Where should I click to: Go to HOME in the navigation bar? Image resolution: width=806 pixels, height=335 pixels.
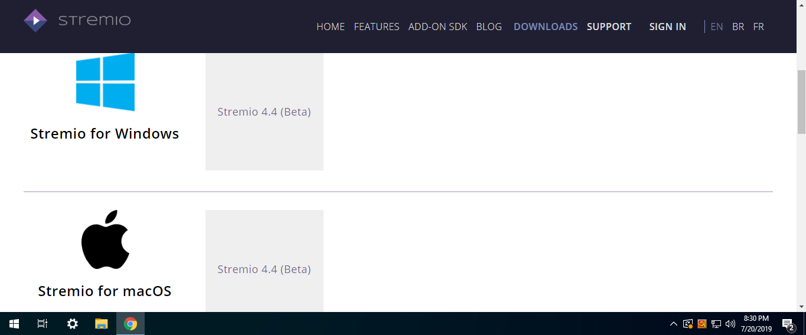pyautogui.click(x=331, y=27)
